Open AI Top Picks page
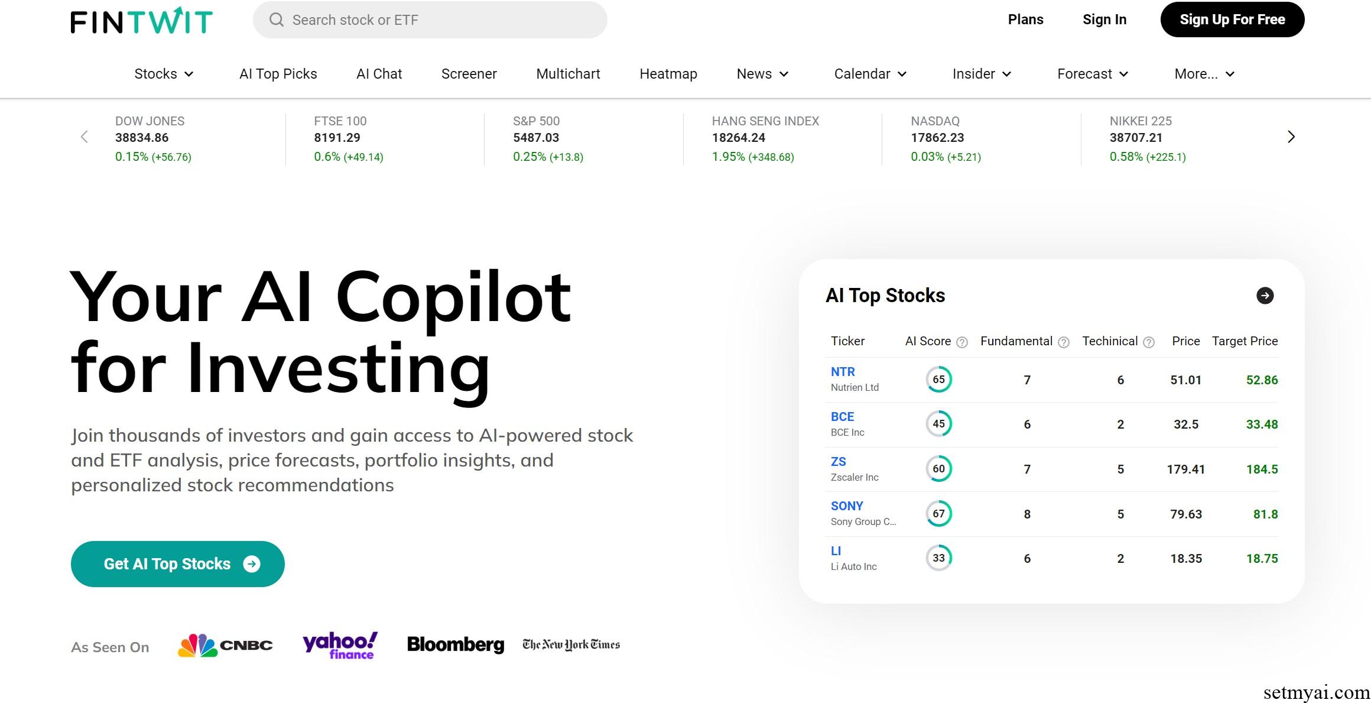The width and height of the screenshot is (1371, 703). pos(278,74)
